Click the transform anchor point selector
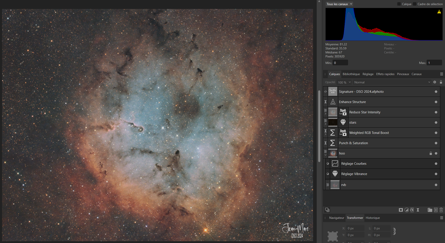Image resolution: width=445 pixels, height=243 pixels. coord(333,236)
